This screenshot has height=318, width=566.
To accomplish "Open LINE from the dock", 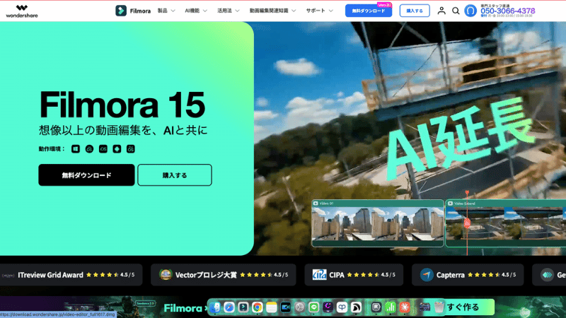I will click(x=313, y=307).
